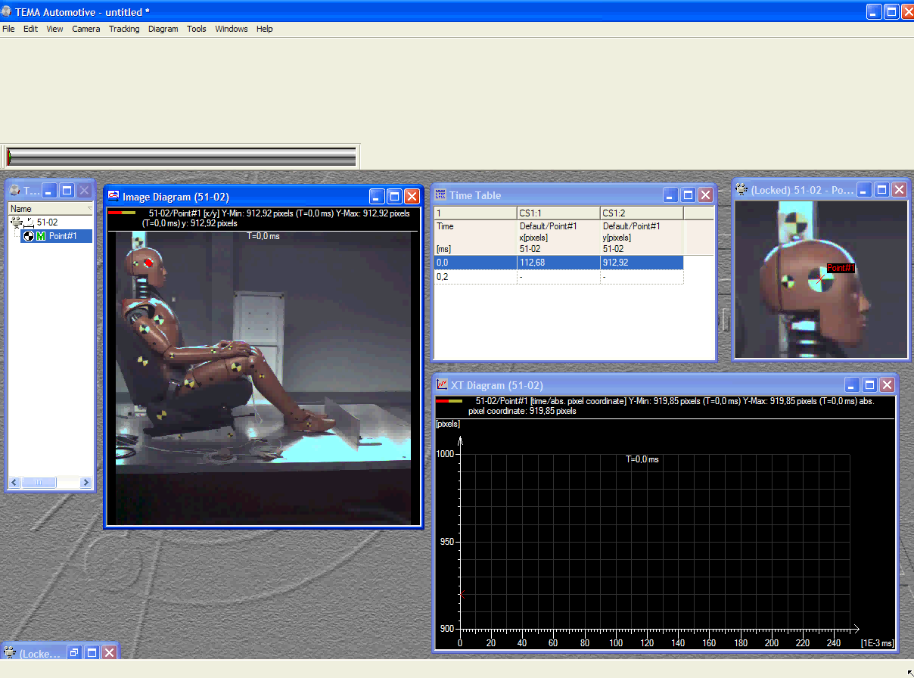Image resolution: width=914 pixels, height=678 pixels.
Task: Click the Default/Point#1 x[pixels] header cell
Action: pos(558,238)
